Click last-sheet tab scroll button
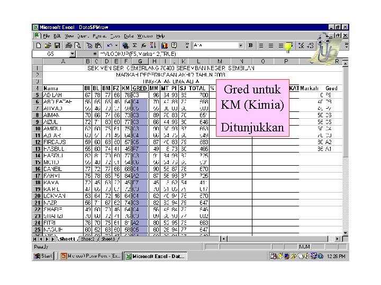This screenshot has width=381, height=285. tap(53, 239)
